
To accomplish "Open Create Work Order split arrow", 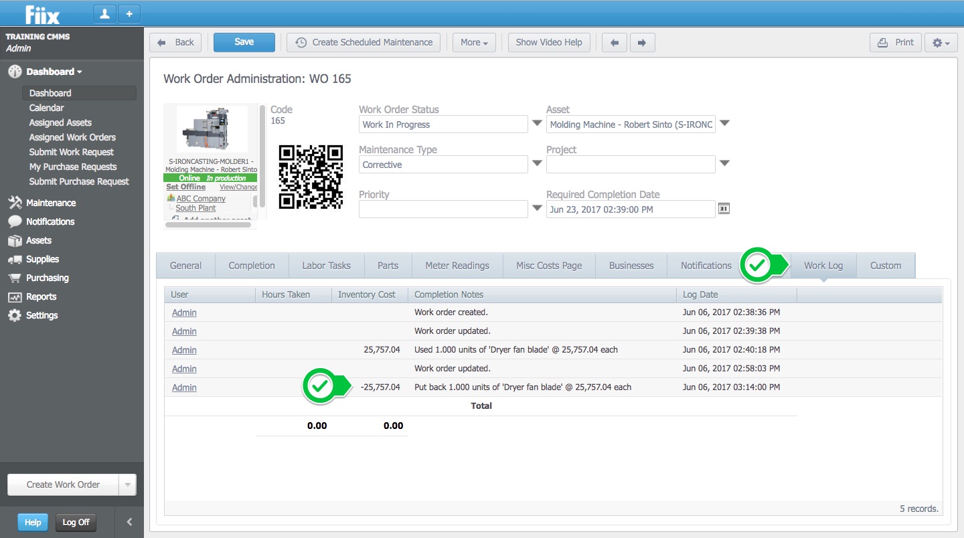I will tap(127, 484).
